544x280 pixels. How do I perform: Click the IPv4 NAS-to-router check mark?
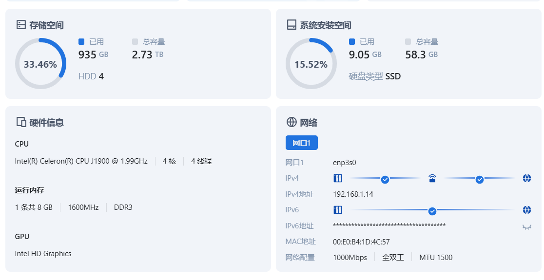click(x=385, y=180)
